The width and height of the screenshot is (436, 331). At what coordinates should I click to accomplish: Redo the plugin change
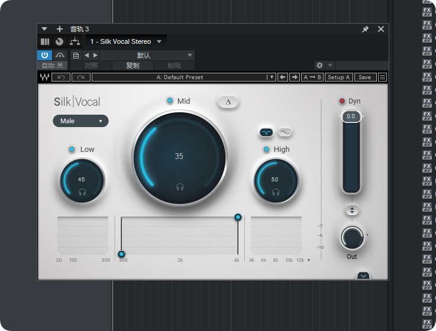coord(81,77)
